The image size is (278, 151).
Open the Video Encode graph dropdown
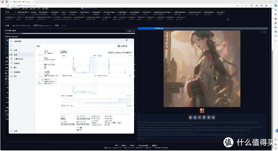67,76
